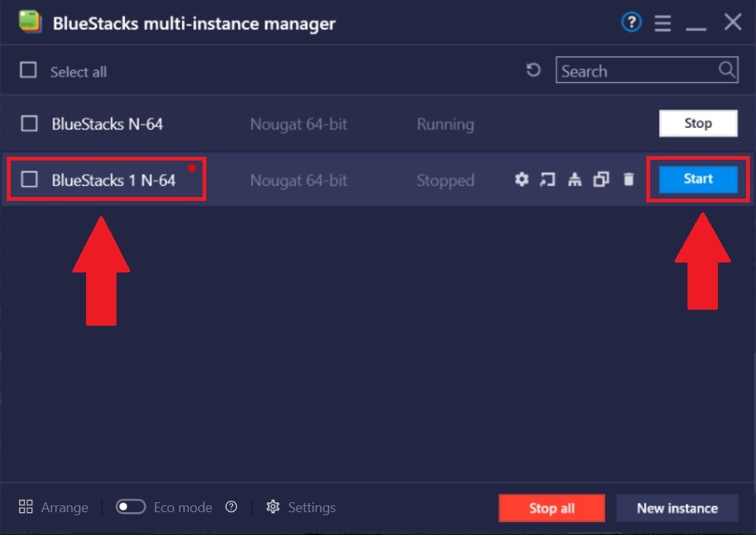Clone the BlueStacks 1 N-64 instance

(x=601, y=180)
